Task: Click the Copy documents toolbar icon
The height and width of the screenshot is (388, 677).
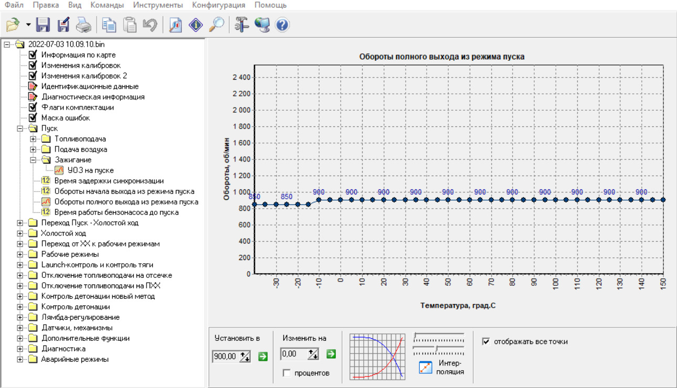Action: (109, 25)
